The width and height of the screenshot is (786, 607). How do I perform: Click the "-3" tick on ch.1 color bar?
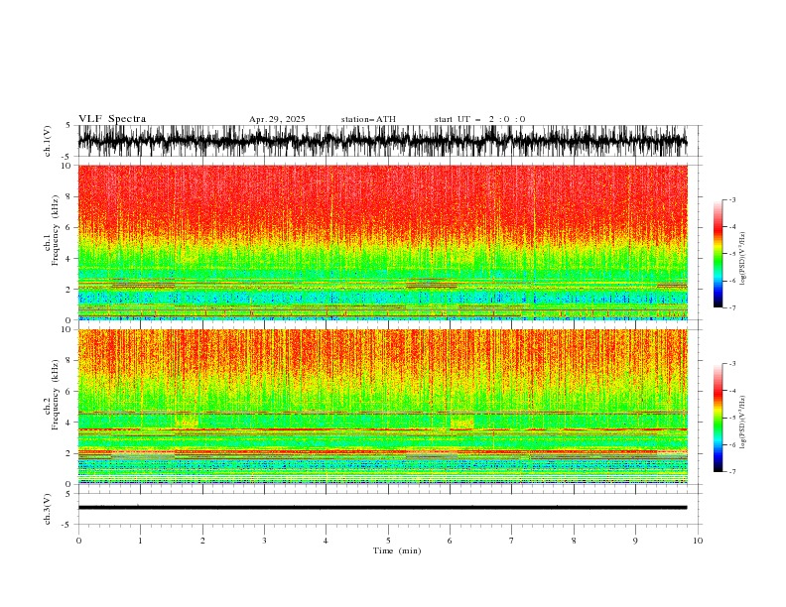point(732,199)
